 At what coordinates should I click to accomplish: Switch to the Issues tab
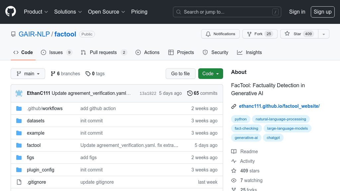[x=56, y=52]
